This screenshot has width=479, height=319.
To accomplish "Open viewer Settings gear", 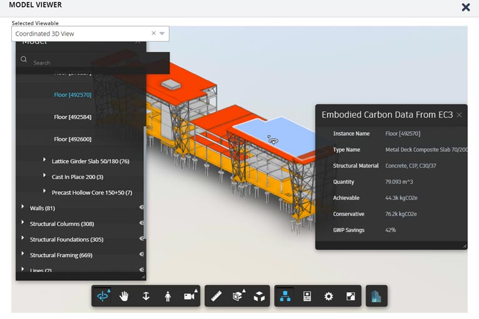I will pos(329,296).
